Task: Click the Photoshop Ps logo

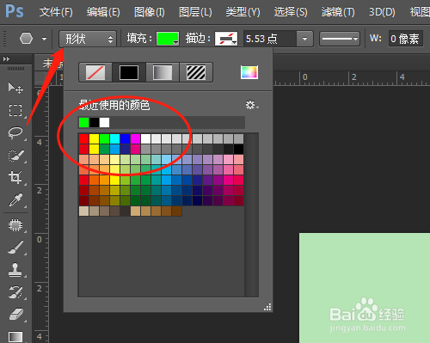Action: click(x=15, y=11)
